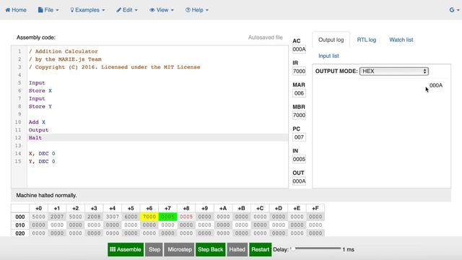Click the Step Back button
Screen dimensions: 462x260
pos(210,249)
